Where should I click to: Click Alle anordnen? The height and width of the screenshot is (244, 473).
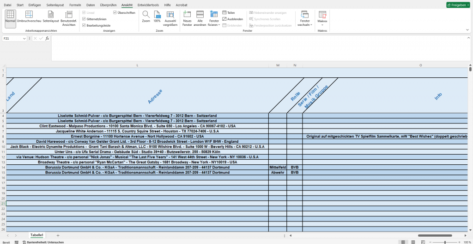(x=200, y=17)
